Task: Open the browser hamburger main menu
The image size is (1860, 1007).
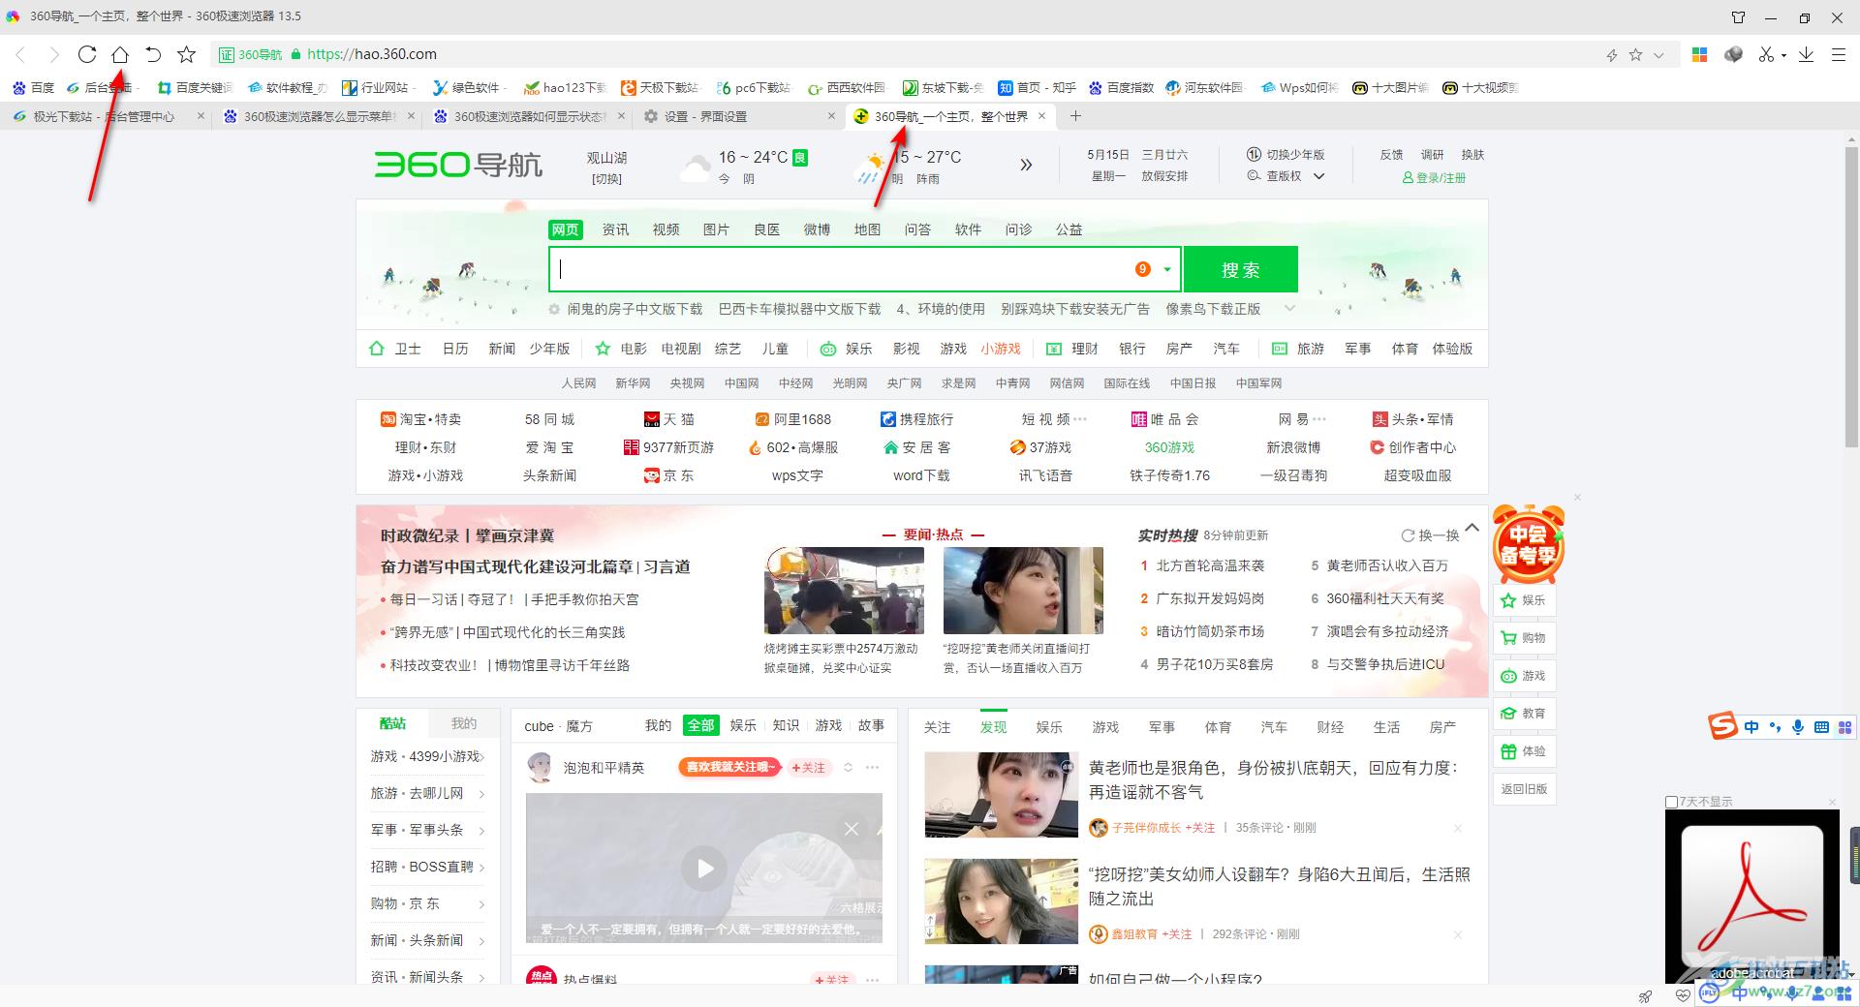Action: [1838, 55]
